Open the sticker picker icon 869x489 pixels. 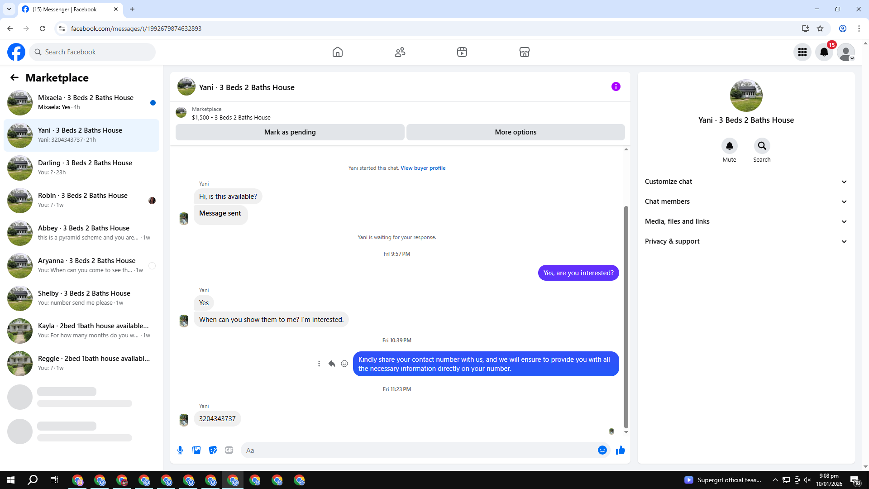[213, 450]
